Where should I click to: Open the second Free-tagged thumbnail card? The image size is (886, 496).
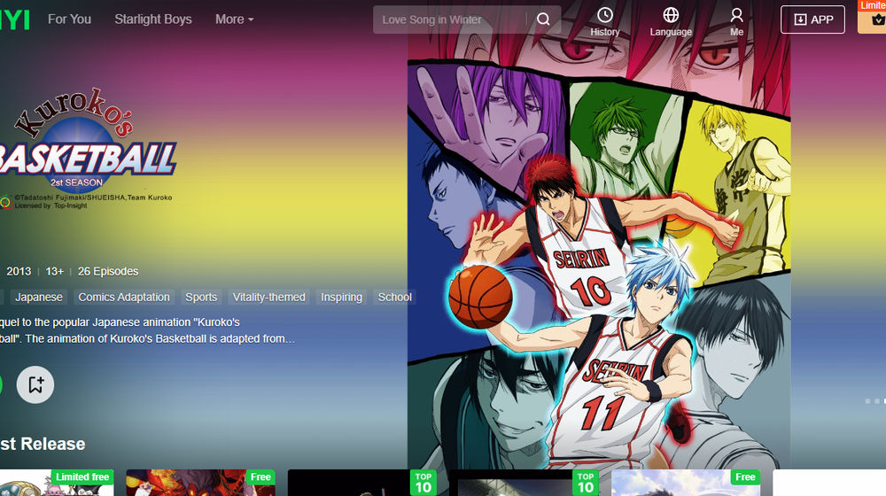pyautogui.click(x=200, y=483)
